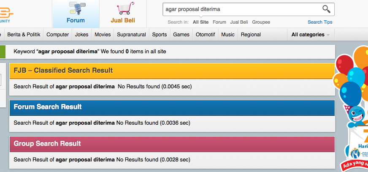Open the Computer category
The width and height of the screenshot is (368, 172).
58,35
